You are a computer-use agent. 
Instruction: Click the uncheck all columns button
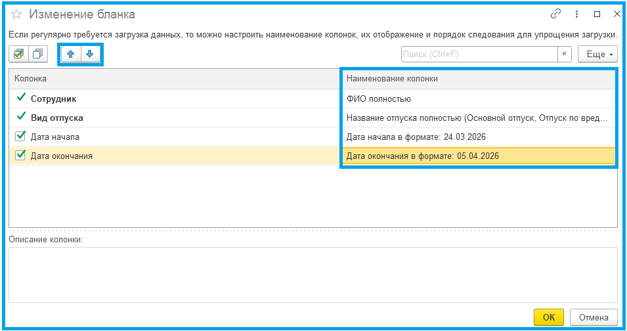click(38, 55)
